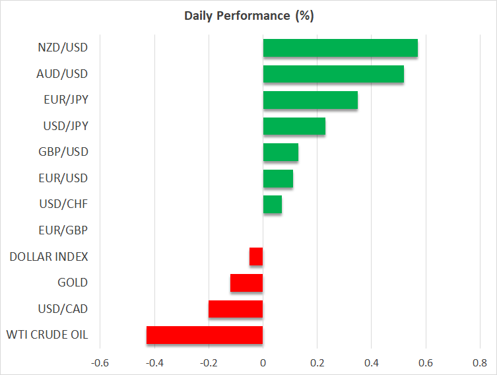Click the -0.6 axis tick label

(100, 362)
